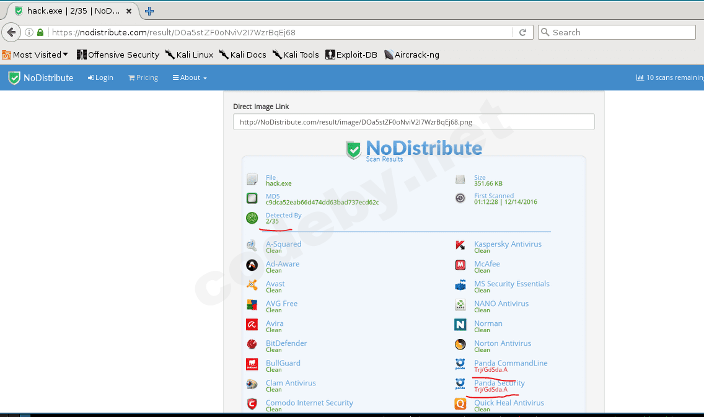Click the 2/35 detection count

pos(272,221)
